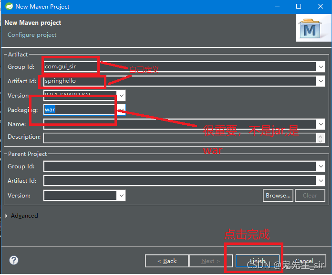Click the Spring leaf icon in title bar
The height and width of the screenshot is (275, 332).
tap(9, 6)
